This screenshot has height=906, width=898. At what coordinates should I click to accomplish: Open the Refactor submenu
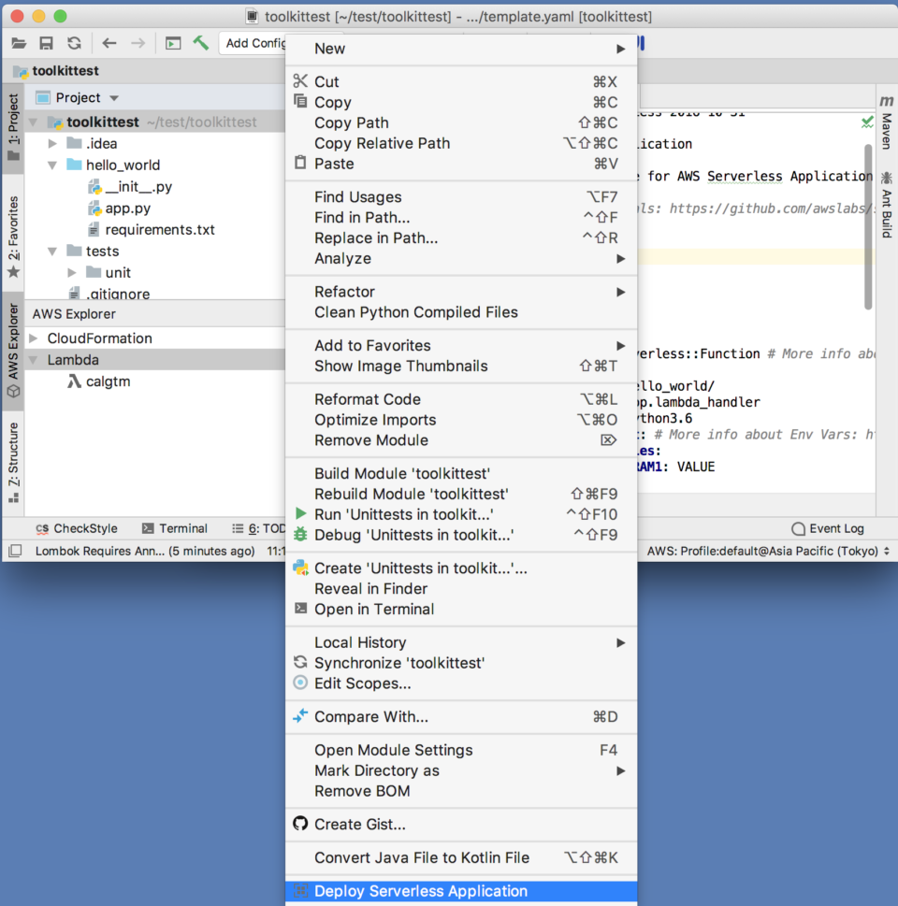pyautogui.click(x=461, y=292)
